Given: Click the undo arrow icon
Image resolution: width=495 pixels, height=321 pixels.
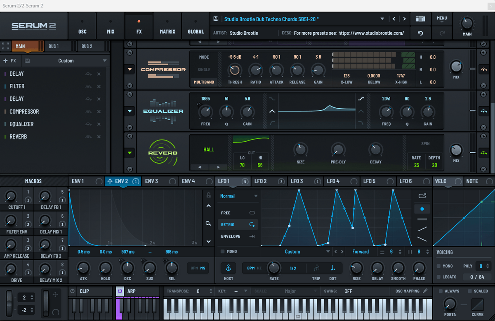Looking at the screenshot, I should pos(420,33).
